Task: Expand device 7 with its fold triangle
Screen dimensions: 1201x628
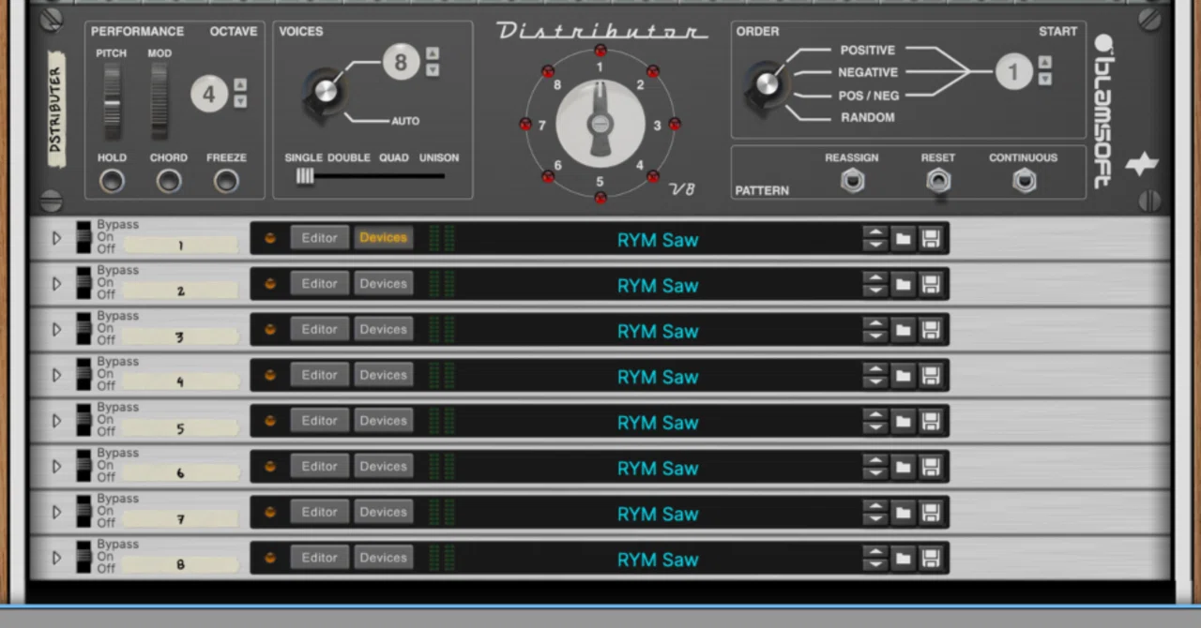Action: point(56,512)
